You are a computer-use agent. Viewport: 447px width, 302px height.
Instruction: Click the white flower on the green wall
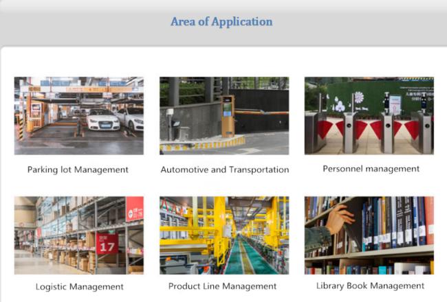click(339, 105)
